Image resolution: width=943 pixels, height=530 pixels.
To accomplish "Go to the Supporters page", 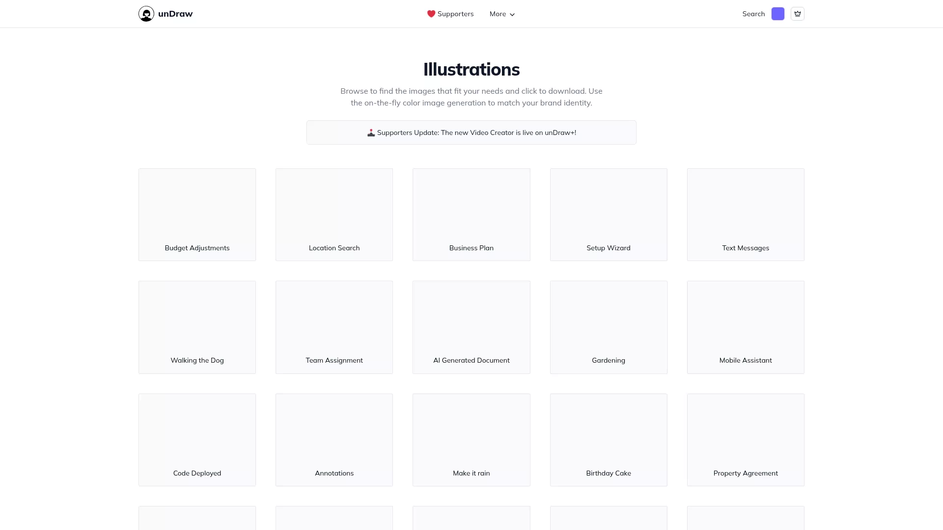I will 450,14.
